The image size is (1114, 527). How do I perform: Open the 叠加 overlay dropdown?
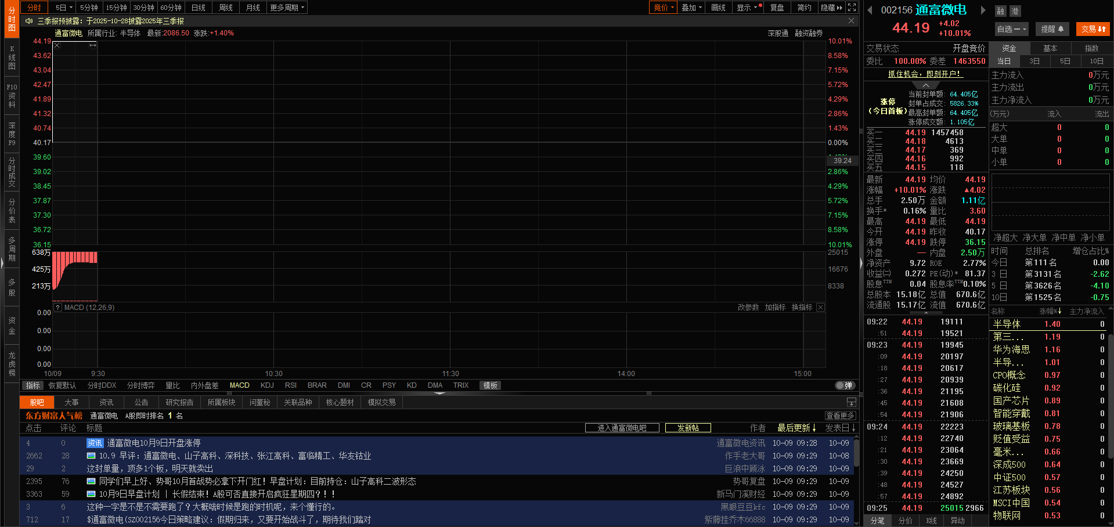pos(691,8)
